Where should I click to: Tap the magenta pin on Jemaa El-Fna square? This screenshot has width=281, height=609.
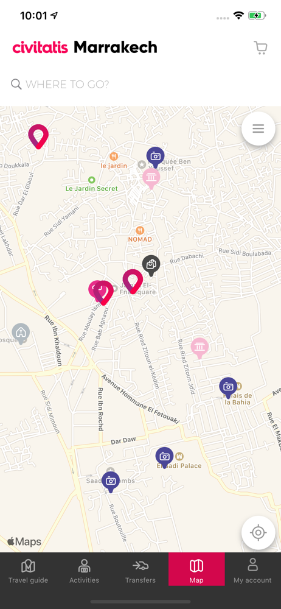[x=133, y=281]
